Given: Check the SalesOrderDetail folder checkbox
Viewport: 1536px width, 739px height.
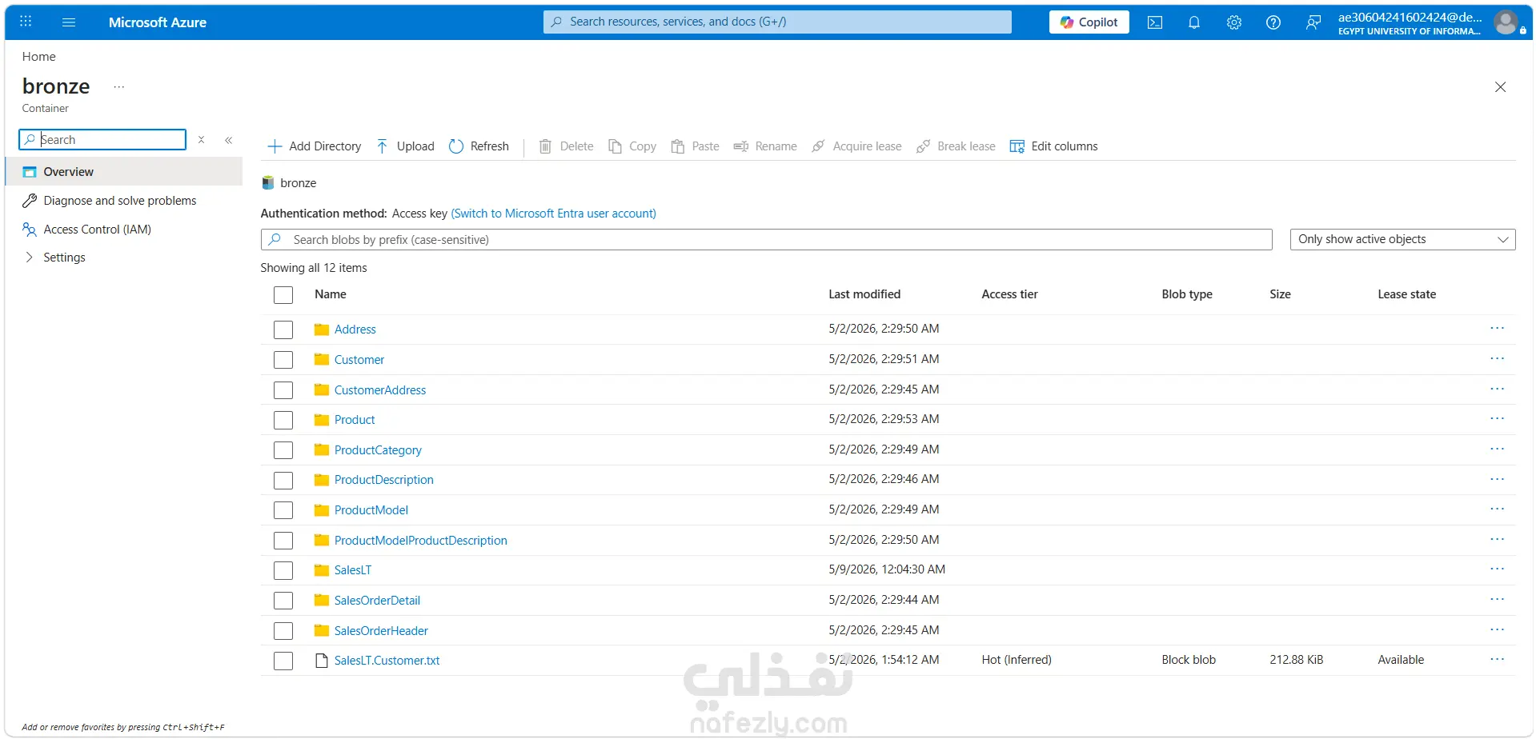Looking at the screenshot, I should tap(283, 601).
